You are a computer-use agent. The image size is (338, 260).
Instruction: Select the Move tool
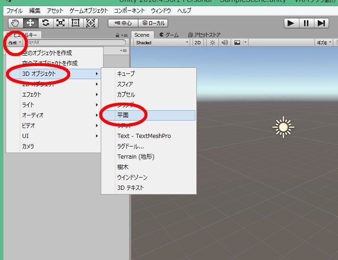coord(31,23)
